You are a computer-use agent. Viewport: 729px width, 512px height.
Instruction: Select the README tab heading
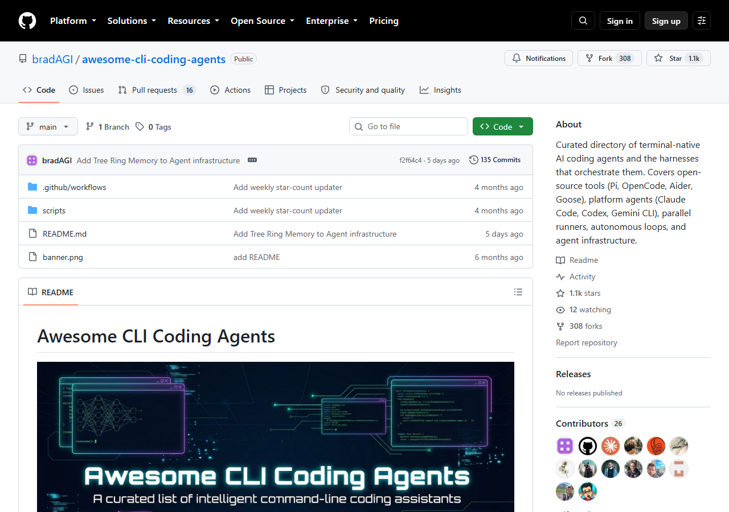[x=51, y=292]
